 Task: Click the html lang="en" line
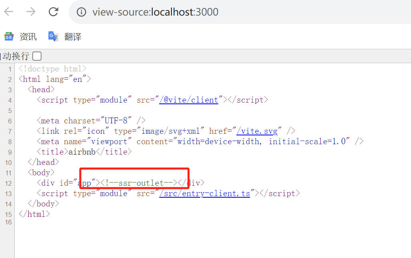[x=55, y=79]
